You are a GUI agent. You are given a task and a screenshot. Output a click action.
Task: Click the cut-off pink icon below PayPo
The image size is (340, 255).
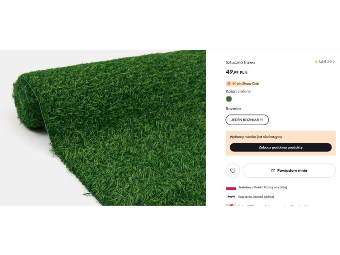pyautogui.click(x=231, y=205)
